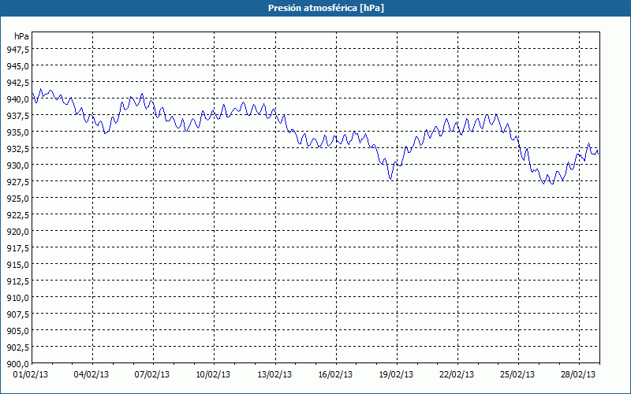The height and width of the screenshot is (394, 631).
Task: Select the 937,5 y-axis label
Action: 17,115
